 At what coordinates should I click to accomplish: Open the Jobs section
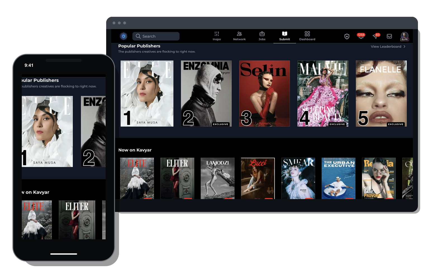262,36
